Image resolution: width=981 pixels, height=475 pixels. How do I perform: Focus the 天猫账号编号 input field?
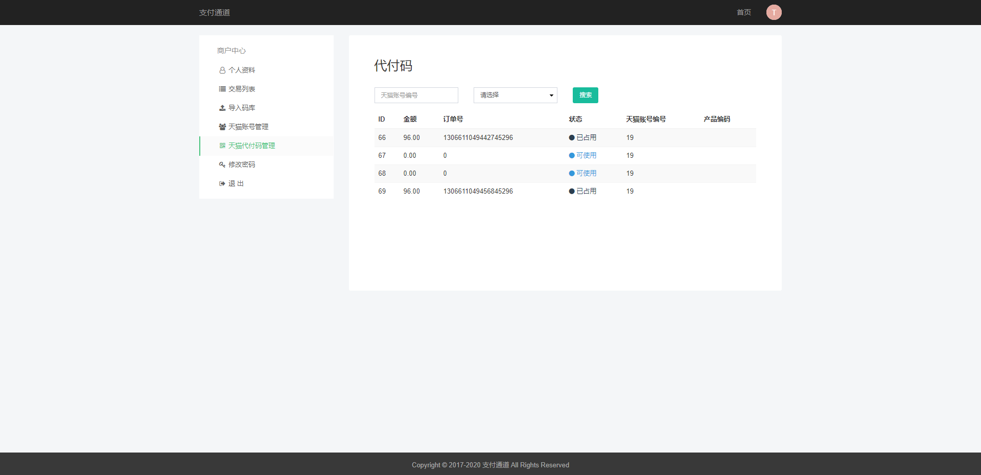pyautogui.click(x=416, y=95)
